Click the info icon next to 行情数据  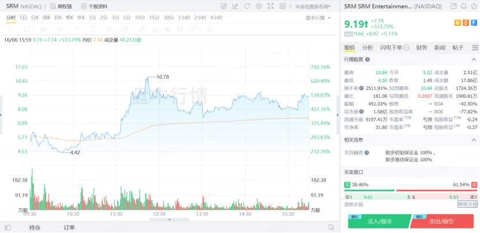coord(367,59)
